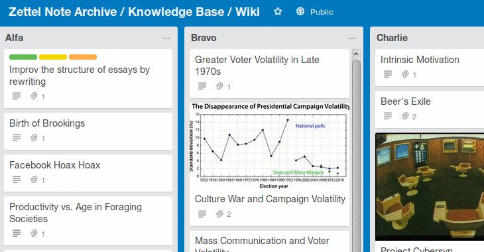Click description icon on Productivity vs. Age card
Viewport: 484px width, 252px height.
click(x=17, y=233)
